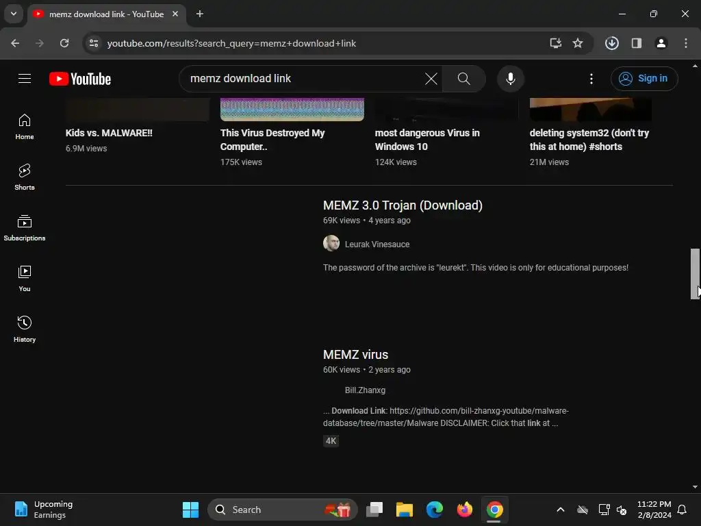Click the Sign in button
This screenshot has width=701, height=526.
coord(643,79)
